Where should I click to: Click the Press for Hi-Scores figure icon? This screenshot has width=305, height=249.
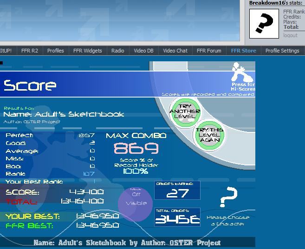(242, 72)
